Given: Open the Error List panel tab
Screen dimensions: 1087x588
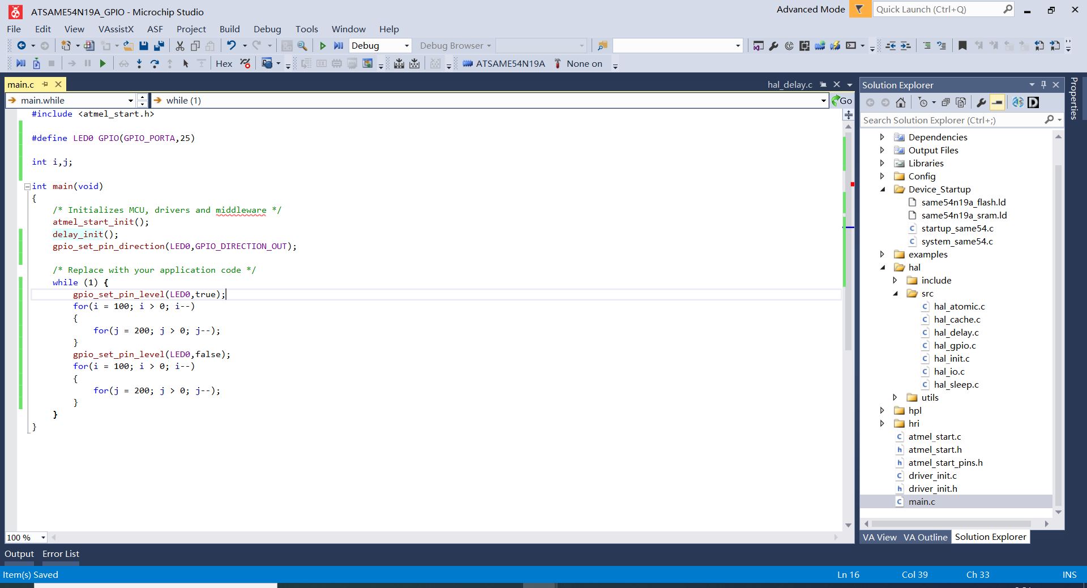Looking at the screenshot, I should coord(61,554).
